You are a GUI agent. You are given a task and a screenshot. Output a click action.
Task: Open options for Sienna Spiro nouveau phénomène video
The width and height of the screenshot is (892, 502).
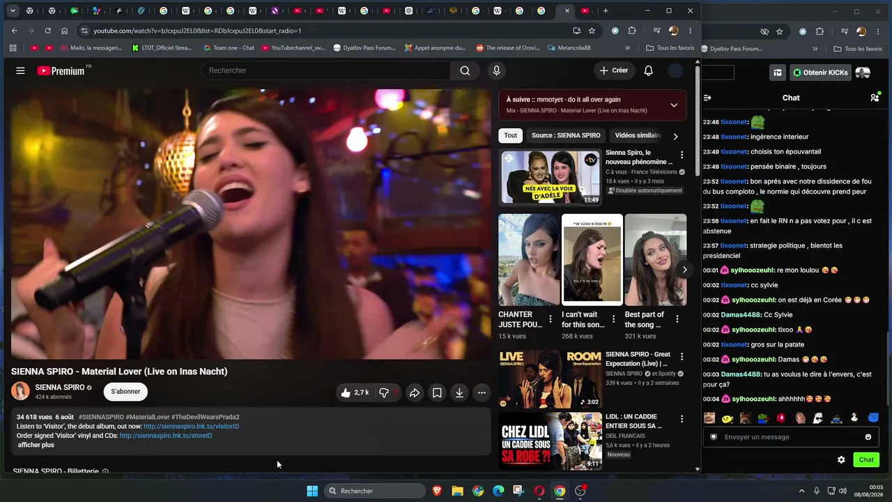[682, 155]
